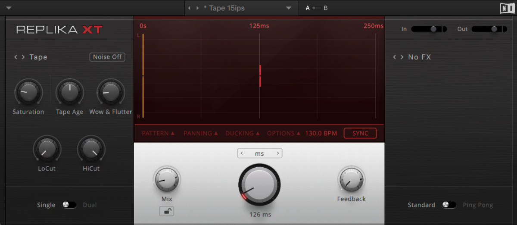This screenshot has width=517, height=225.
Task: Click the Noise Off button
Action: pos(107,57)
